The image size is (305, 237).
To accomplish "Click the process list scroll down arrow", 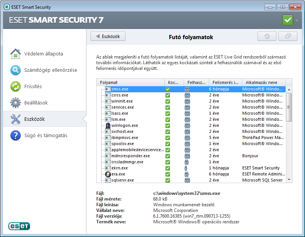I will click(289, 180).
